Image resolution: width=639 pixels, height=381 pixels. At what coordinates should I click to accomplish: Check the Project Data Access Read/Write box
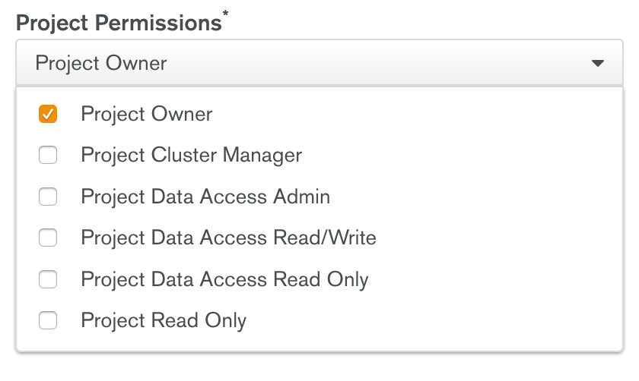pyautogui.click(x=48, y=238)
